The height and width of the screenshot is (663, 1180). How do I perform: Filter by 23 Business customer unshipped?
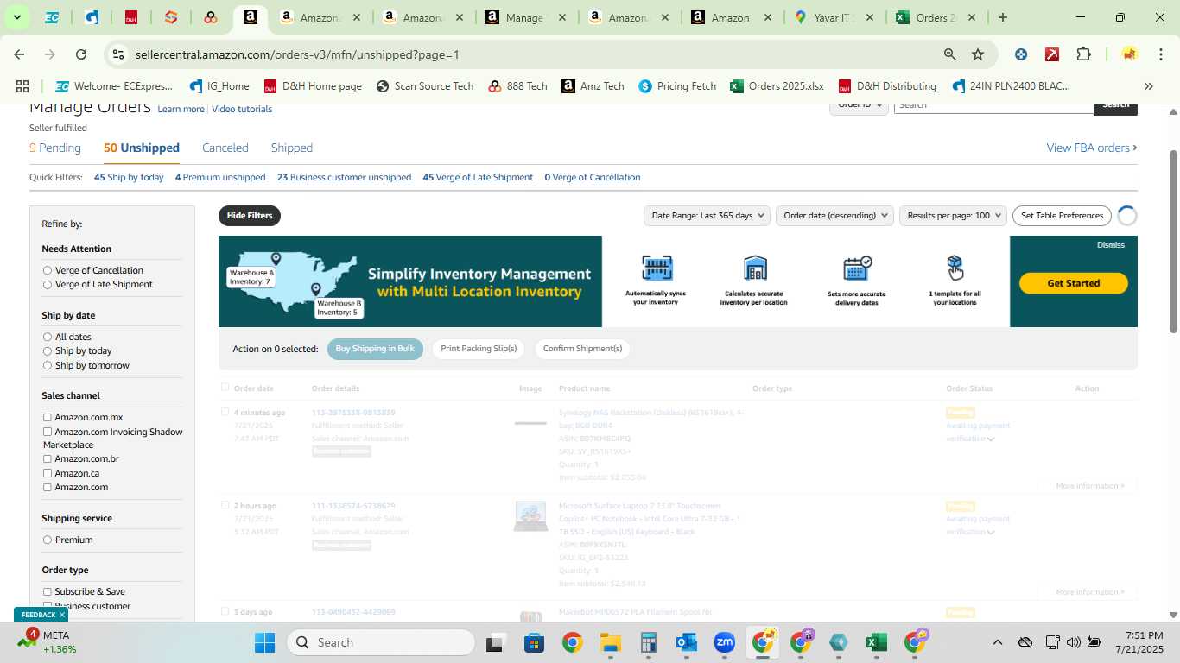[x=344, y=177]
